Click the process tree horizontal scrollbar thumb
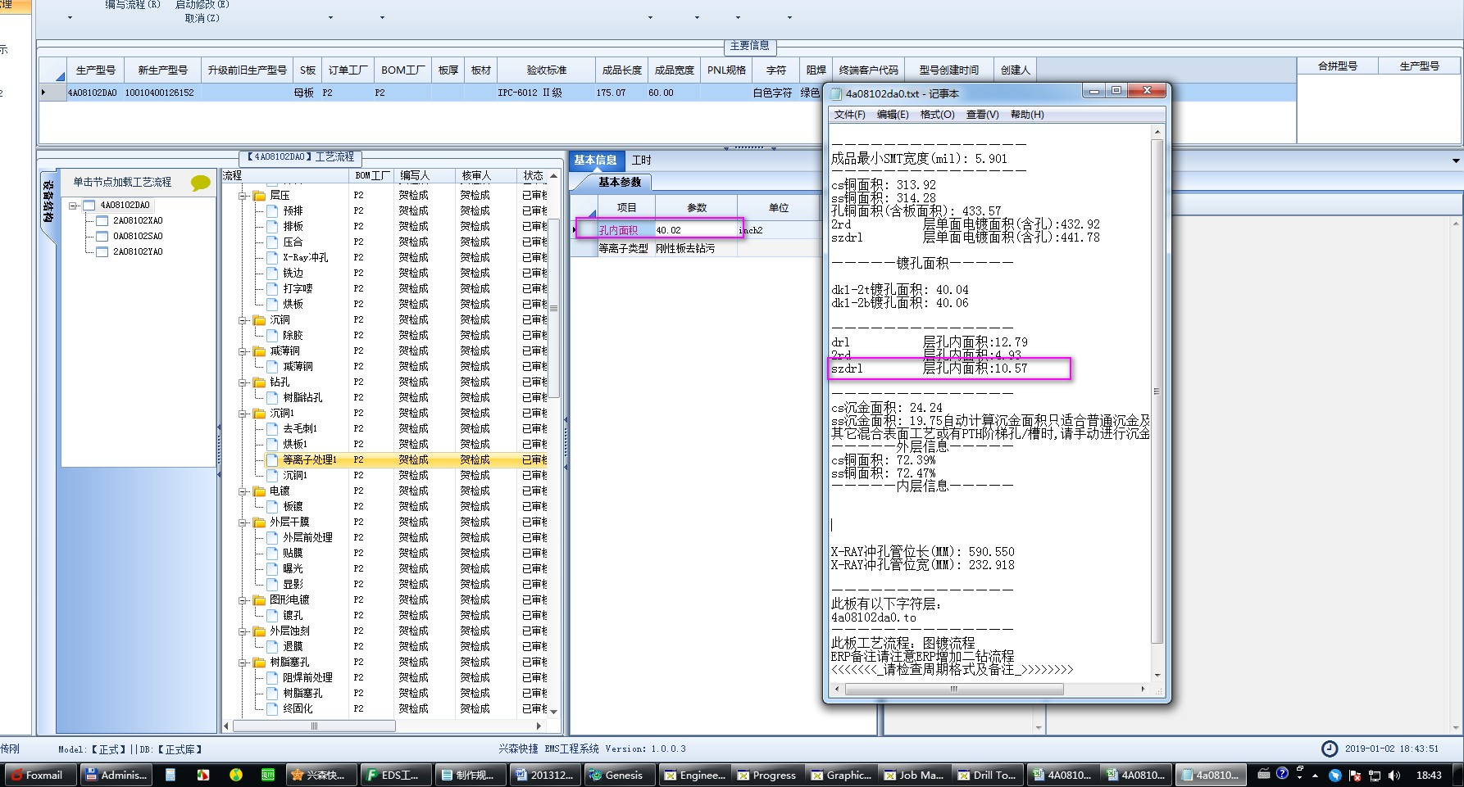The height and width of the screenshot is (787, 1464). point(315,726)
